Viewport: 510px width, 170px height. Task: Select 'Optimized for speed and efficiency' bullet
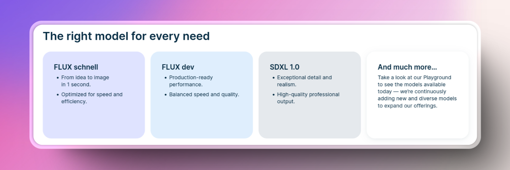point(92,98)
